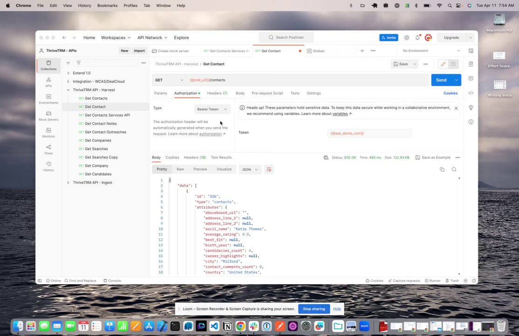Click the Search Postman box
Screen dimensions: 519x336
point(286,37)
